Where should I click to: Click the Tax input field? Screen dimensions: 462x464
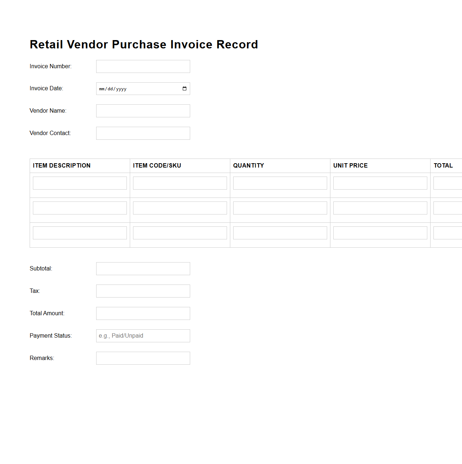(143, 291)
